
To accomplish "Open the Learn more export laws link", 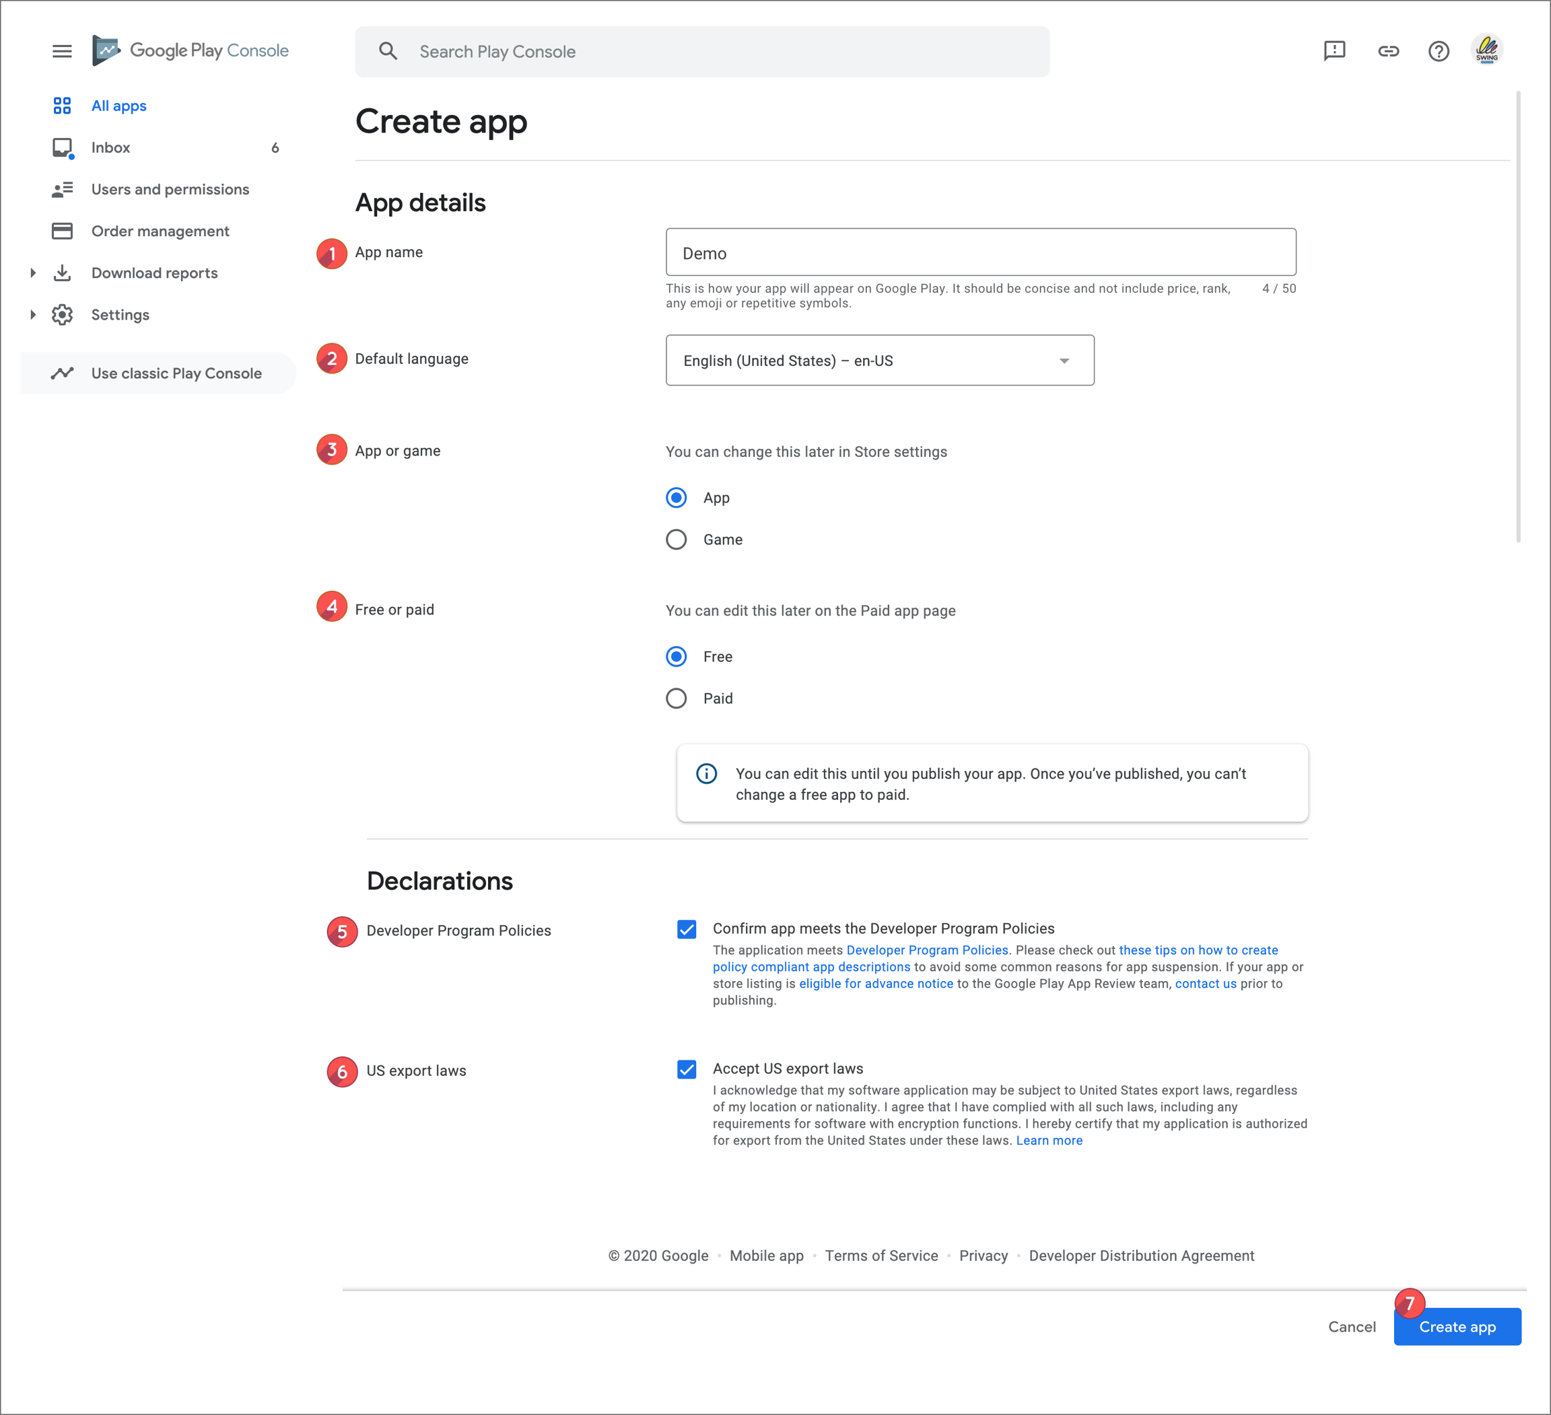I will click(1049, 1140).
